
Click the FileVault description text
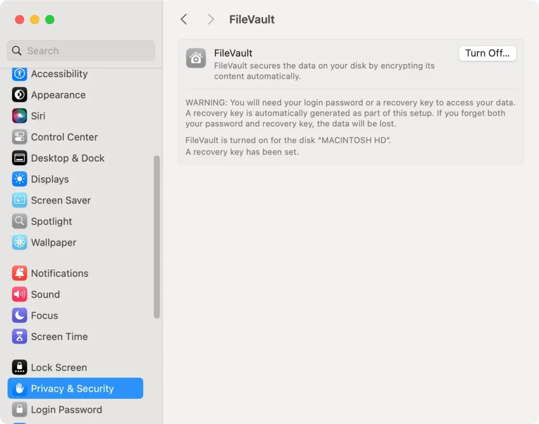tap(324, 71)
